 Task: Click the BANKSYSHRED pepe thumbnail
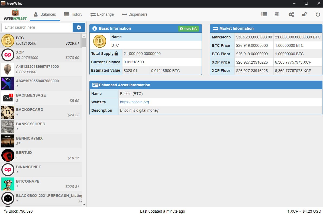pyautogui.click(x=8, y=127)
